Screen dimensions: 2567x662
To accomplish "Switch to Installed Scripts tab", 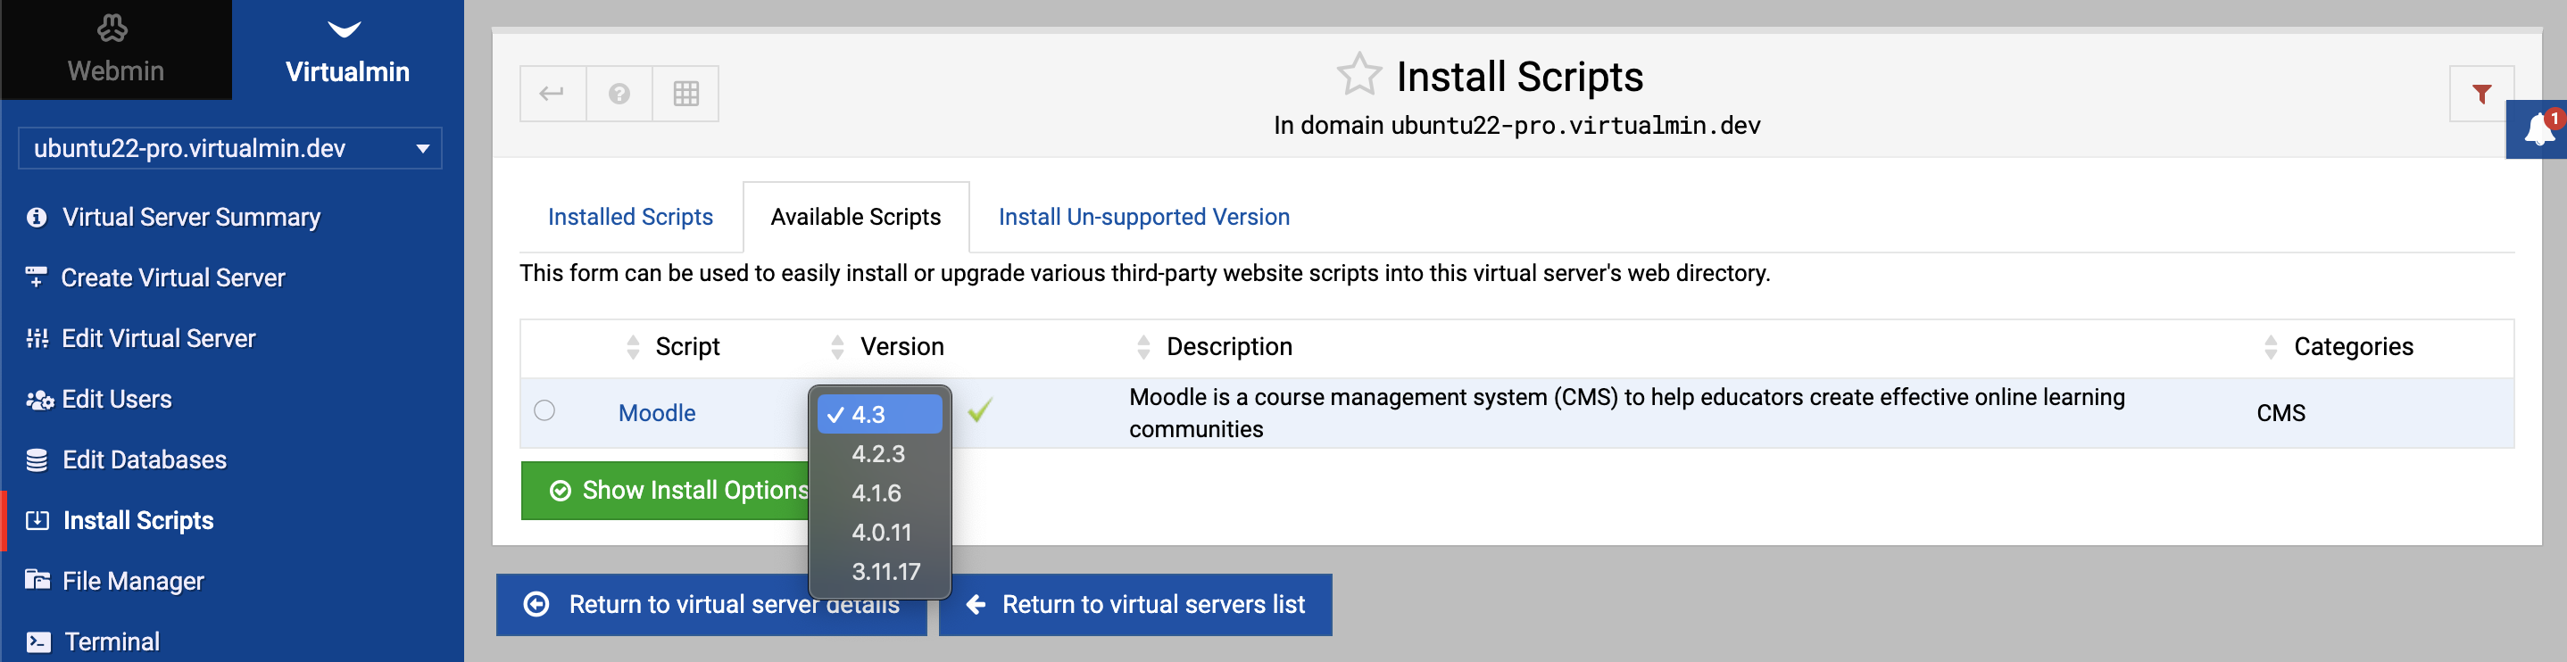I will [x=631, y=217].
